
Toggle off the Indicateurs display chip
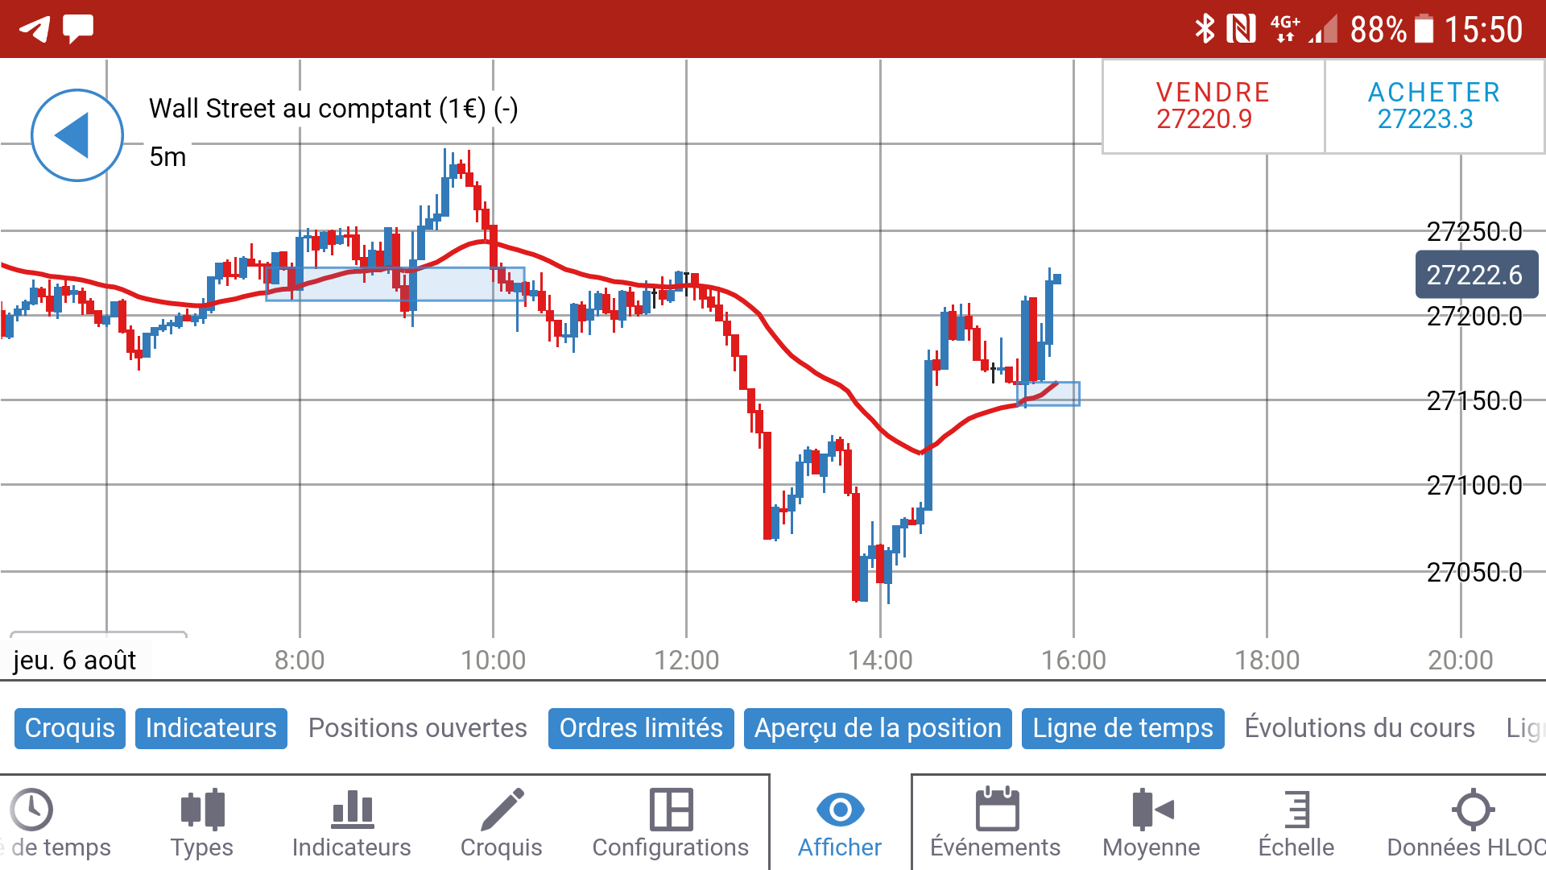(211, 728)
